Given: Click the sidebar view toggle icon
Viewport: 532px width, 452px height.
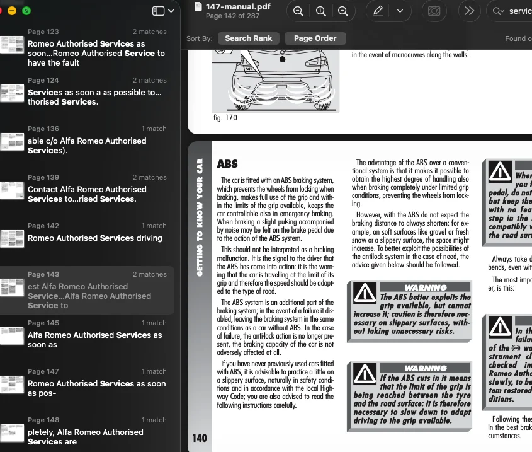Looking at the screenshot, I should [x=158, y=11].
